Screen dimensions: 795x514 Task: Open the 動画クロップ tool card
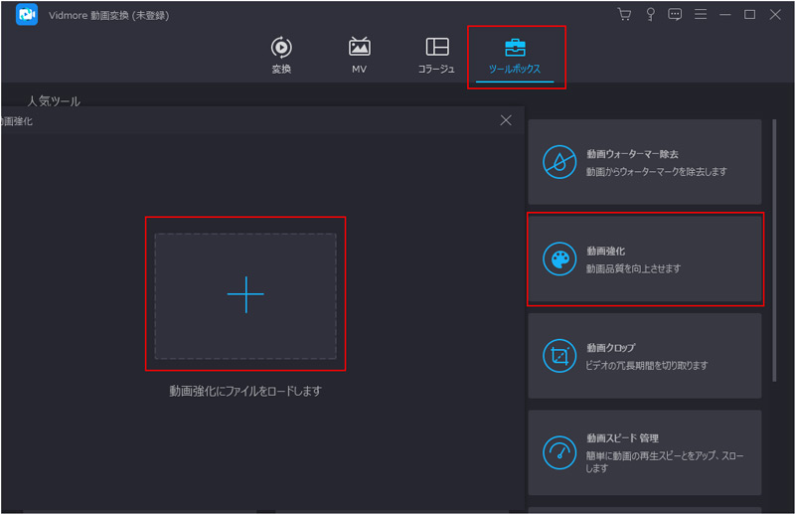pos(644,356)
